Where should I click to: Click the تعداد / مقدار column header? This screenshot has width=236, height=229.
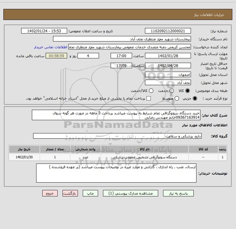click(x=55, y=149)
